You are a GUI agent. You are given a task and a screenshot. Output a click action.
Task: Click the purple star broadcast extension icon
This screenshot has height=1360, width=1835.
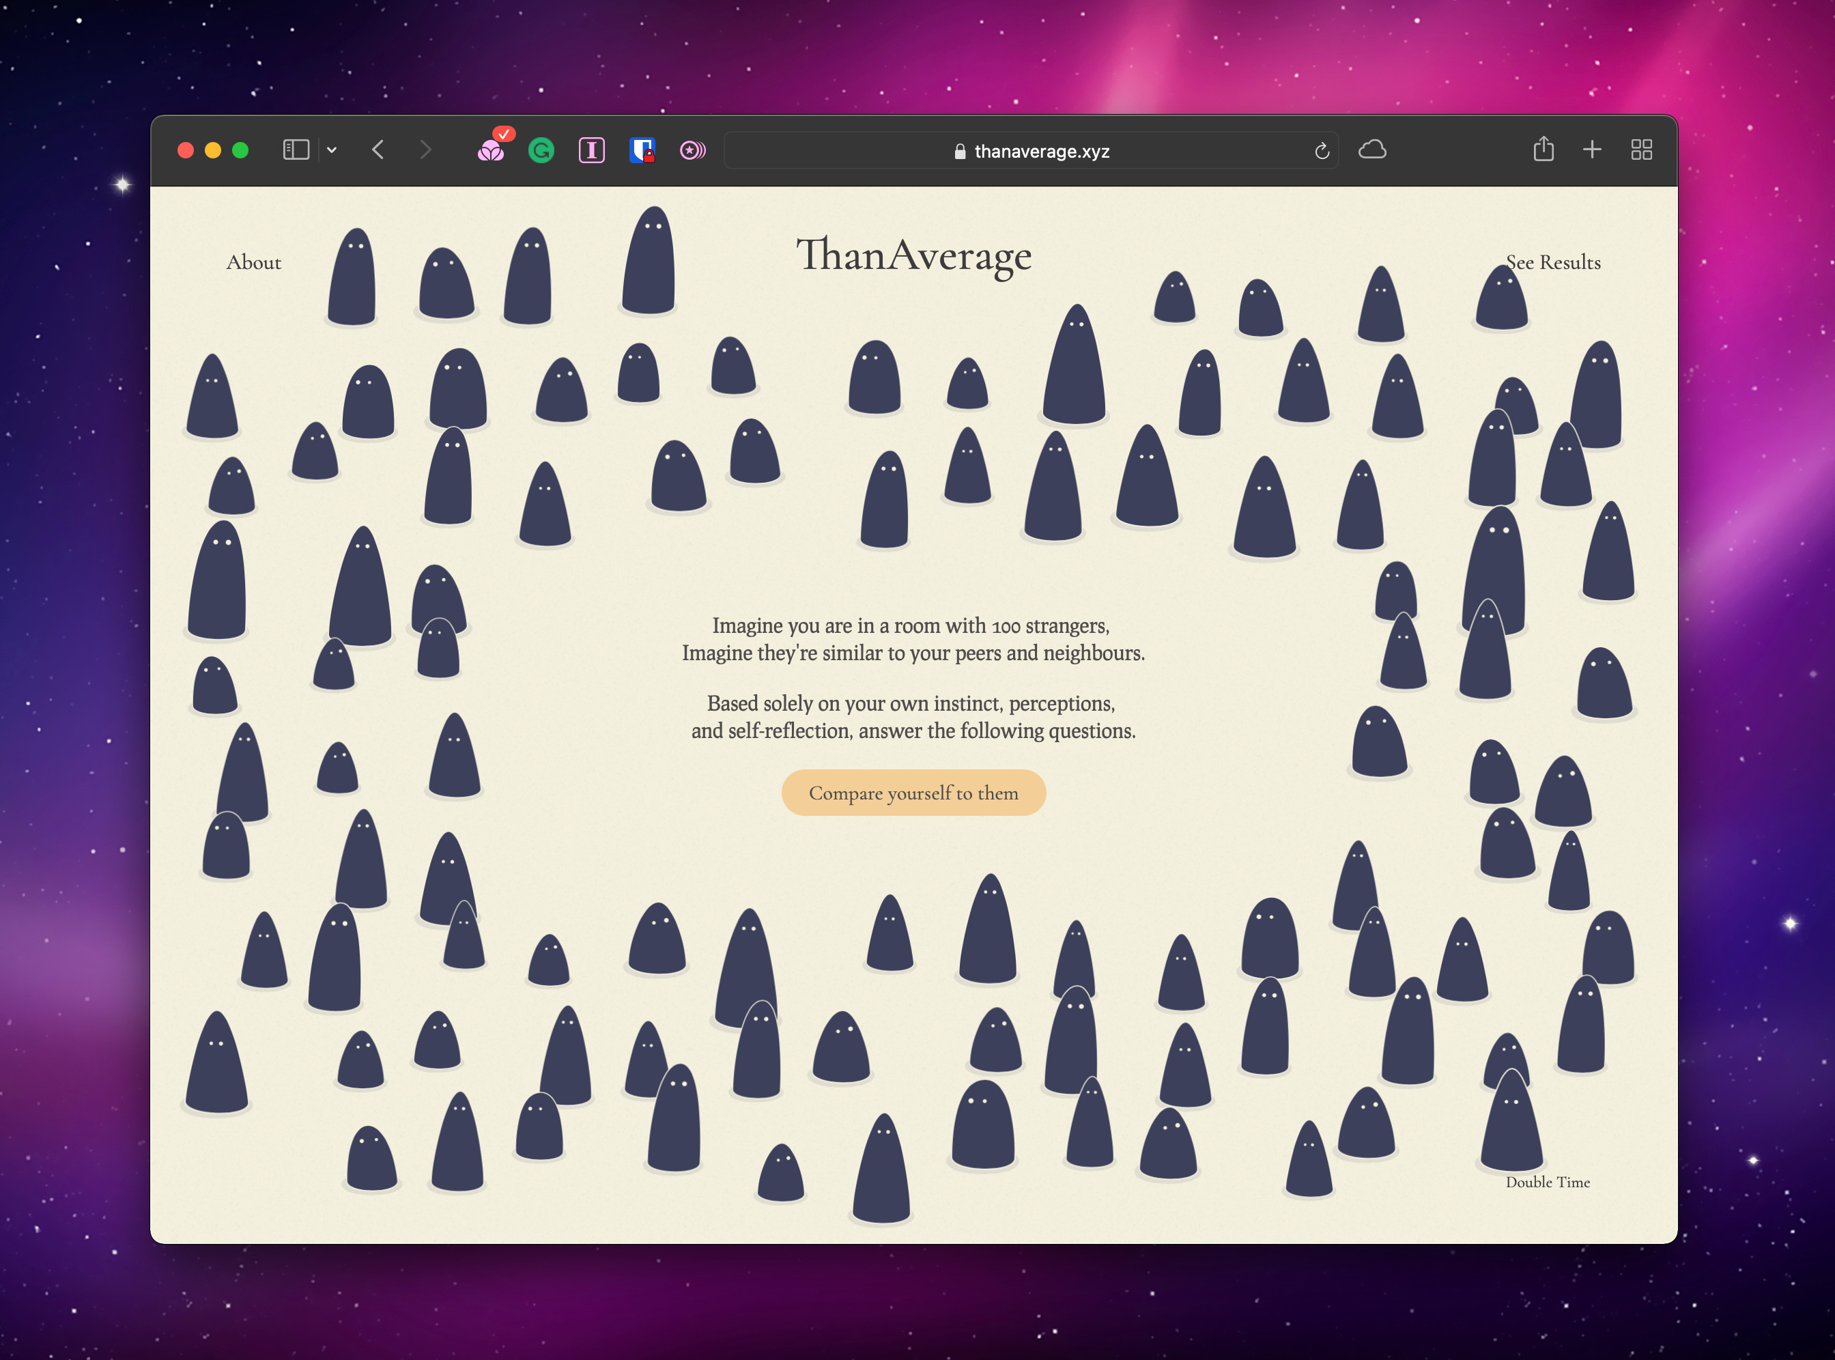click(692, 151)
